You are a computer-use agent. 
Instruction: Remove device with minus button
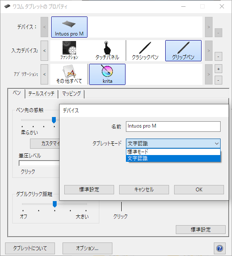[x=218, y=33]
